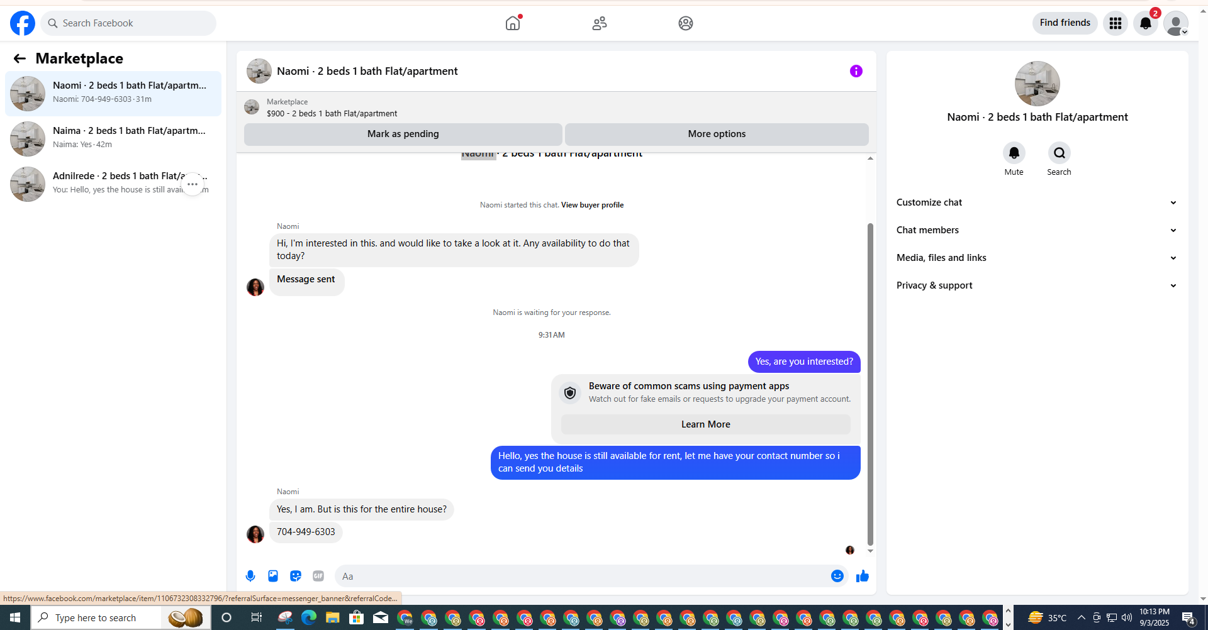Open the Groups/profile circle icon in top navigation
This screenshot has width=1208, height=630.
686,23
